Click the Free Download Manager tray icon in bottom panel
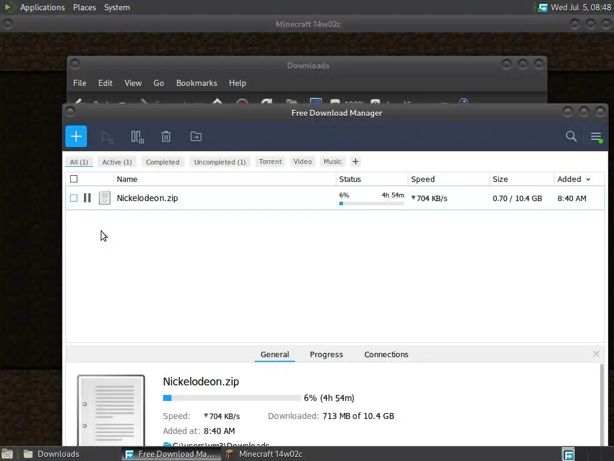Screen dimensions: 614x461 568,454
